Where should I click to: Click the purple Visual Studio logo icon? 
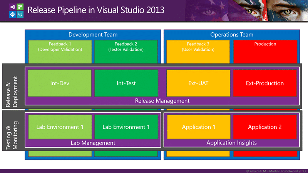pos(13,7)
